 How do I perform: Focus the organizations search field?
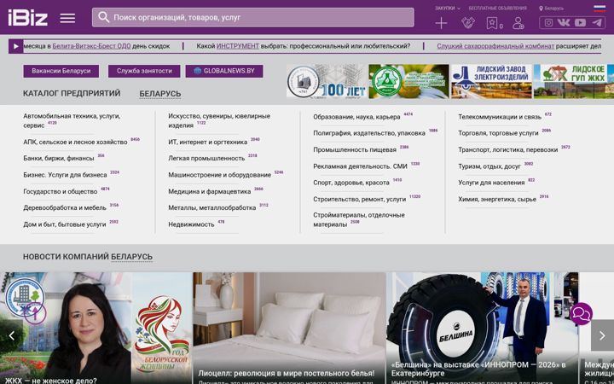(x=253, y=17)
